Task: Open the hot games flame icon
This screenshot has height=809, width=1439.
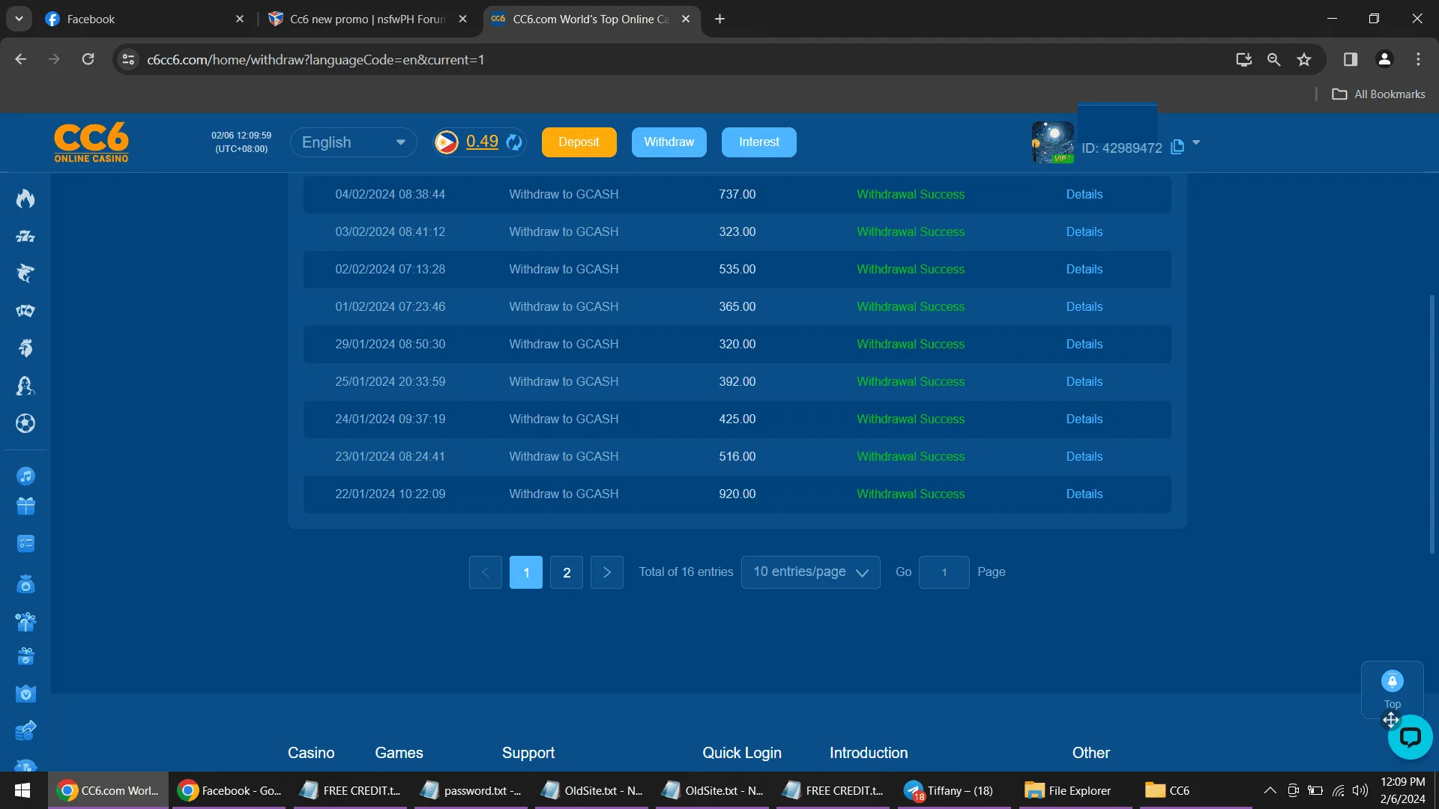Action: 25,199
